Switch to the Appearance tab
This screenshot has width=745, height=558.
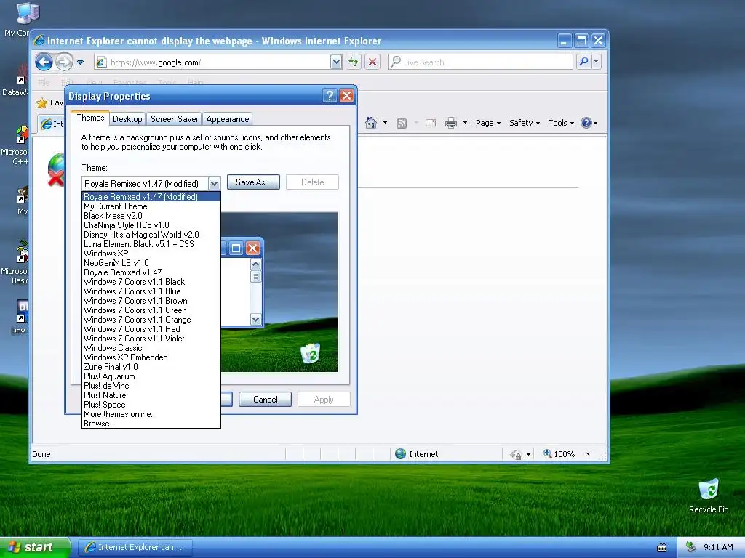227,119
